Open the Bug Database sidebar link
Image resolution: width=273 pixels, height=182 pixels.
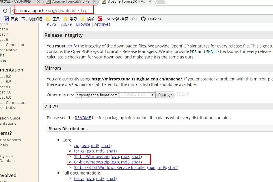pos(8,161)
